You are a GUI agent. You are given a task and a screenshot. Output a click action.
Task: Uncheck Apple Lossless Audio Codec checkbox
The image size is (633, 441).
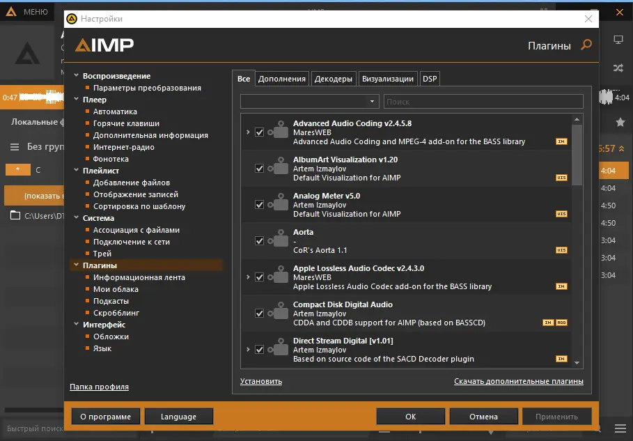(x=259, y=277)
